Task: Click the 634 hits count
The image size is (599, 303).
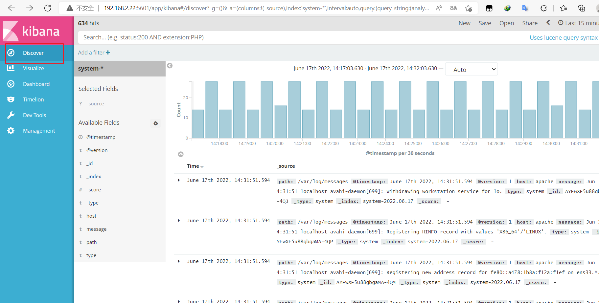Action: point(88,23)
